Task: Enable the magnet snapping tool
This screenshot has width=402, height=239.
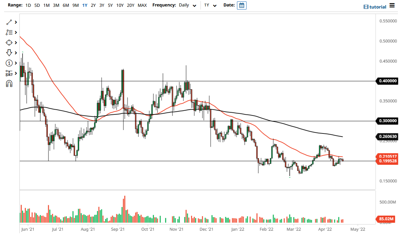Action: pyautogui.click(x=9, y=83)
